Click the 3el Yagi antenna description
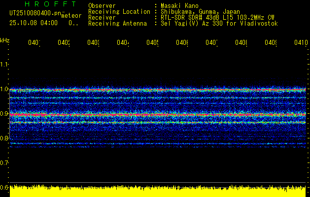 tap(219, 24)
